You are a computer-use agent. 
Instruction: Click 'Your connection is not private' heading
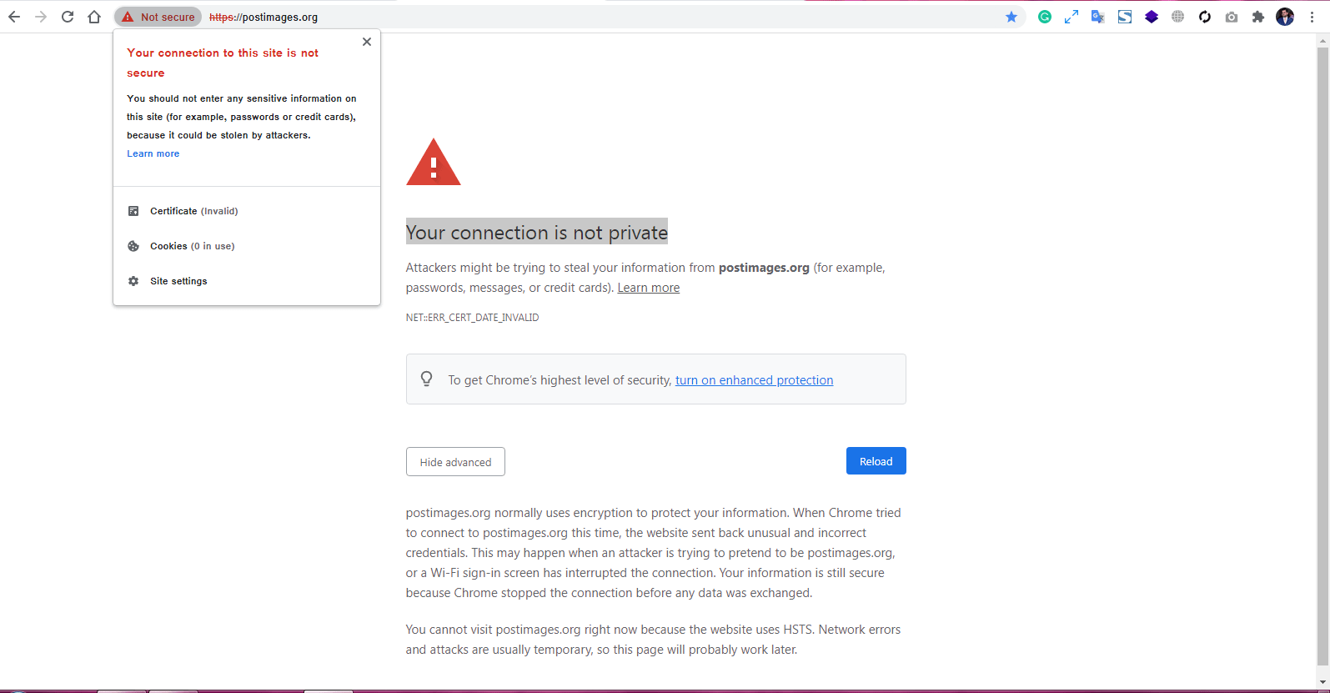tap(537, 232)
